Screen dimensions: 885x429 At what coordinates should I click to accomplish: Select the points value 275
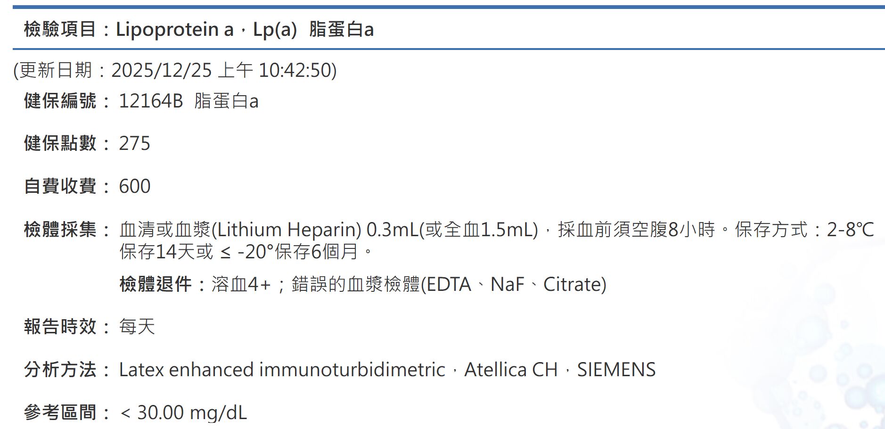tap(134, 143)
